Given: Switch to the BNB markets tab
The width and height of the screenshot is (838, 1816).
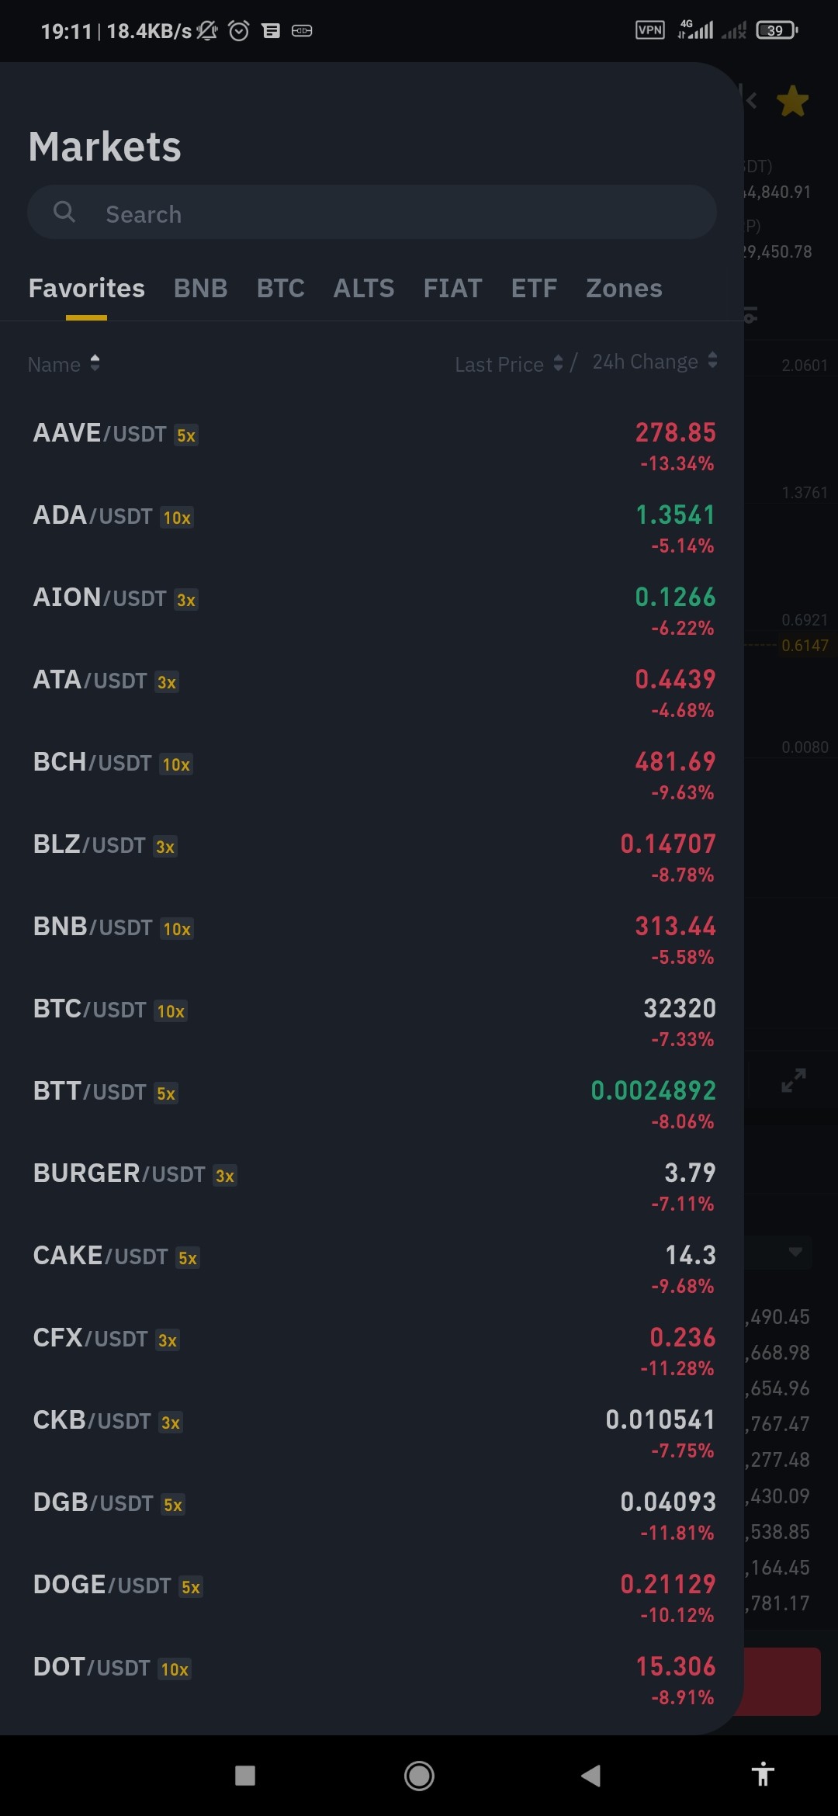Looking at the screenshot, I should pyautogui.click(x=200, y=289).
